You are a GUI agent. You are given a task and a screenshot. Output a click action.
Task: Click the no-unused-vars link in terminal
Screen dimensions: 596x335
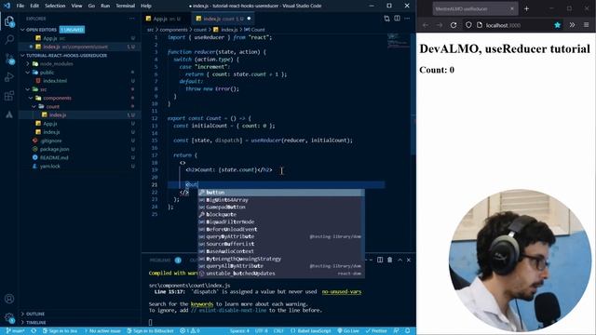click(x=342, y=291)
